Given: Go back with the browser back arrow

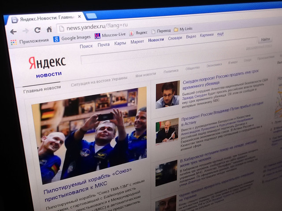Looking at the screenshot, I should [13, 32].
